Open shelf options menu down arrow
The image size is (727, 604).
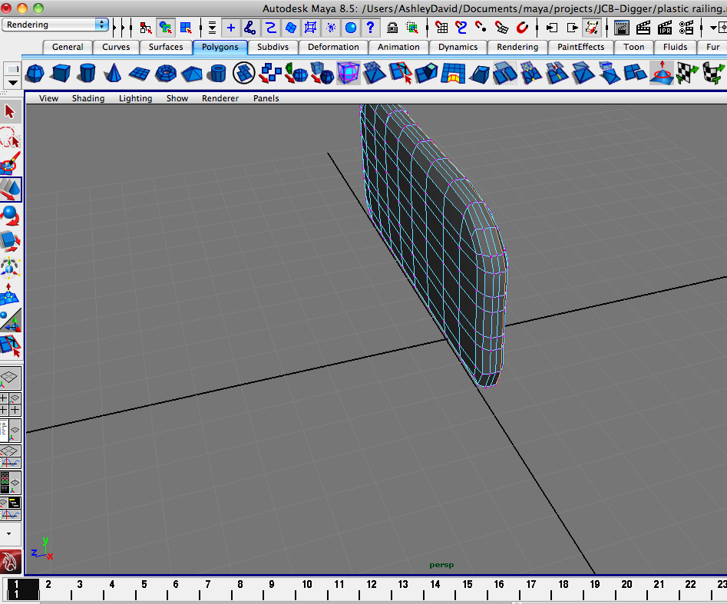point(12,83)
